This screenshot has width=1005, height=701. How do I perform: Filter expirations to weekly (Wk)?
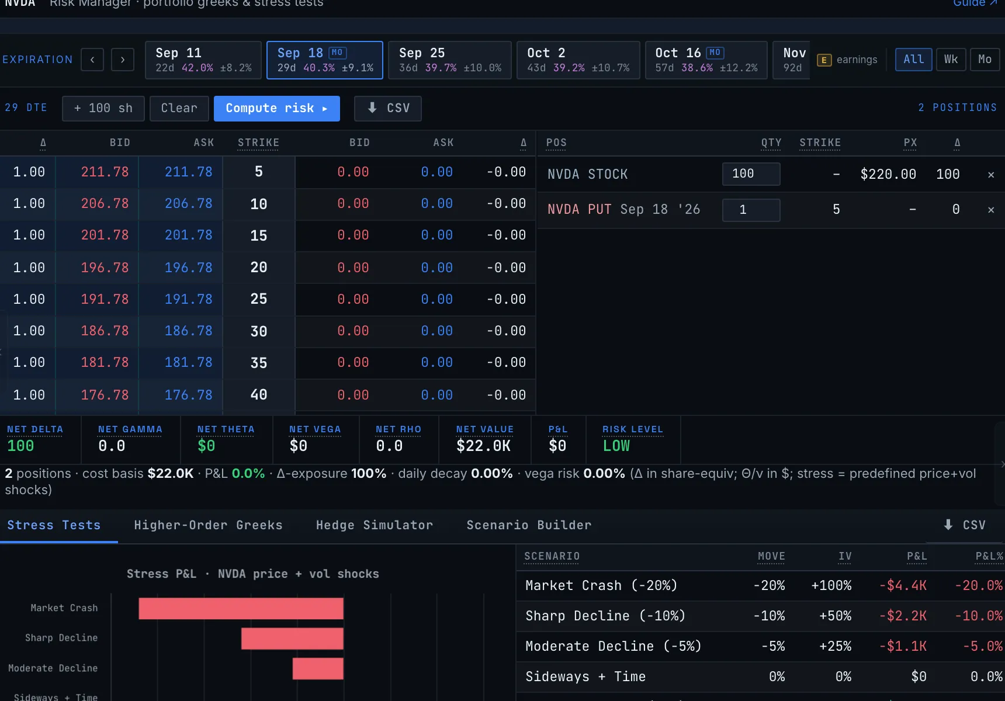tap(951, 60)
